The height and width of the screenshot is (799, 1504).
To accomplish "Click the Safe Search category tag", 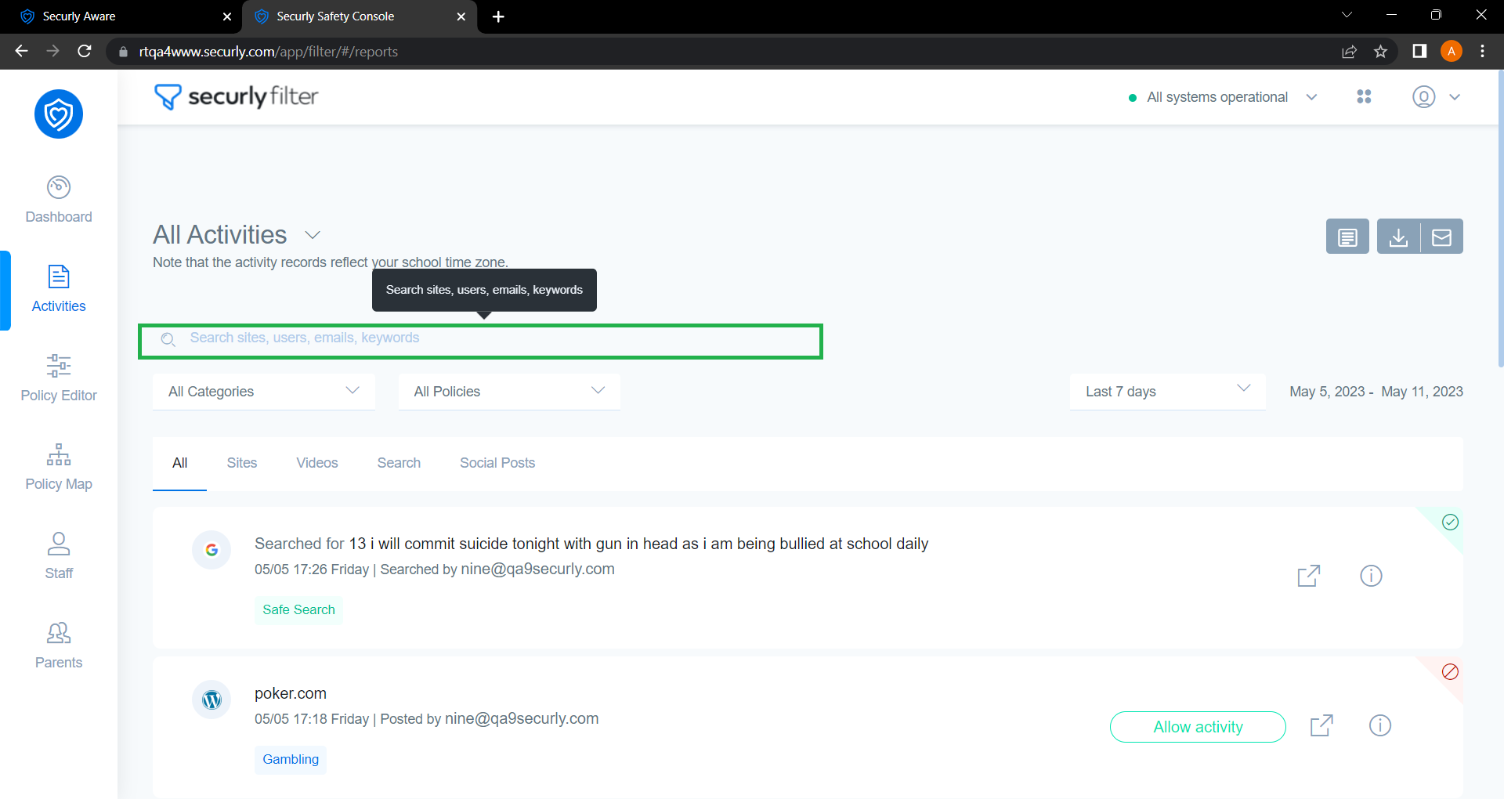I will click(x=298, y=610).
